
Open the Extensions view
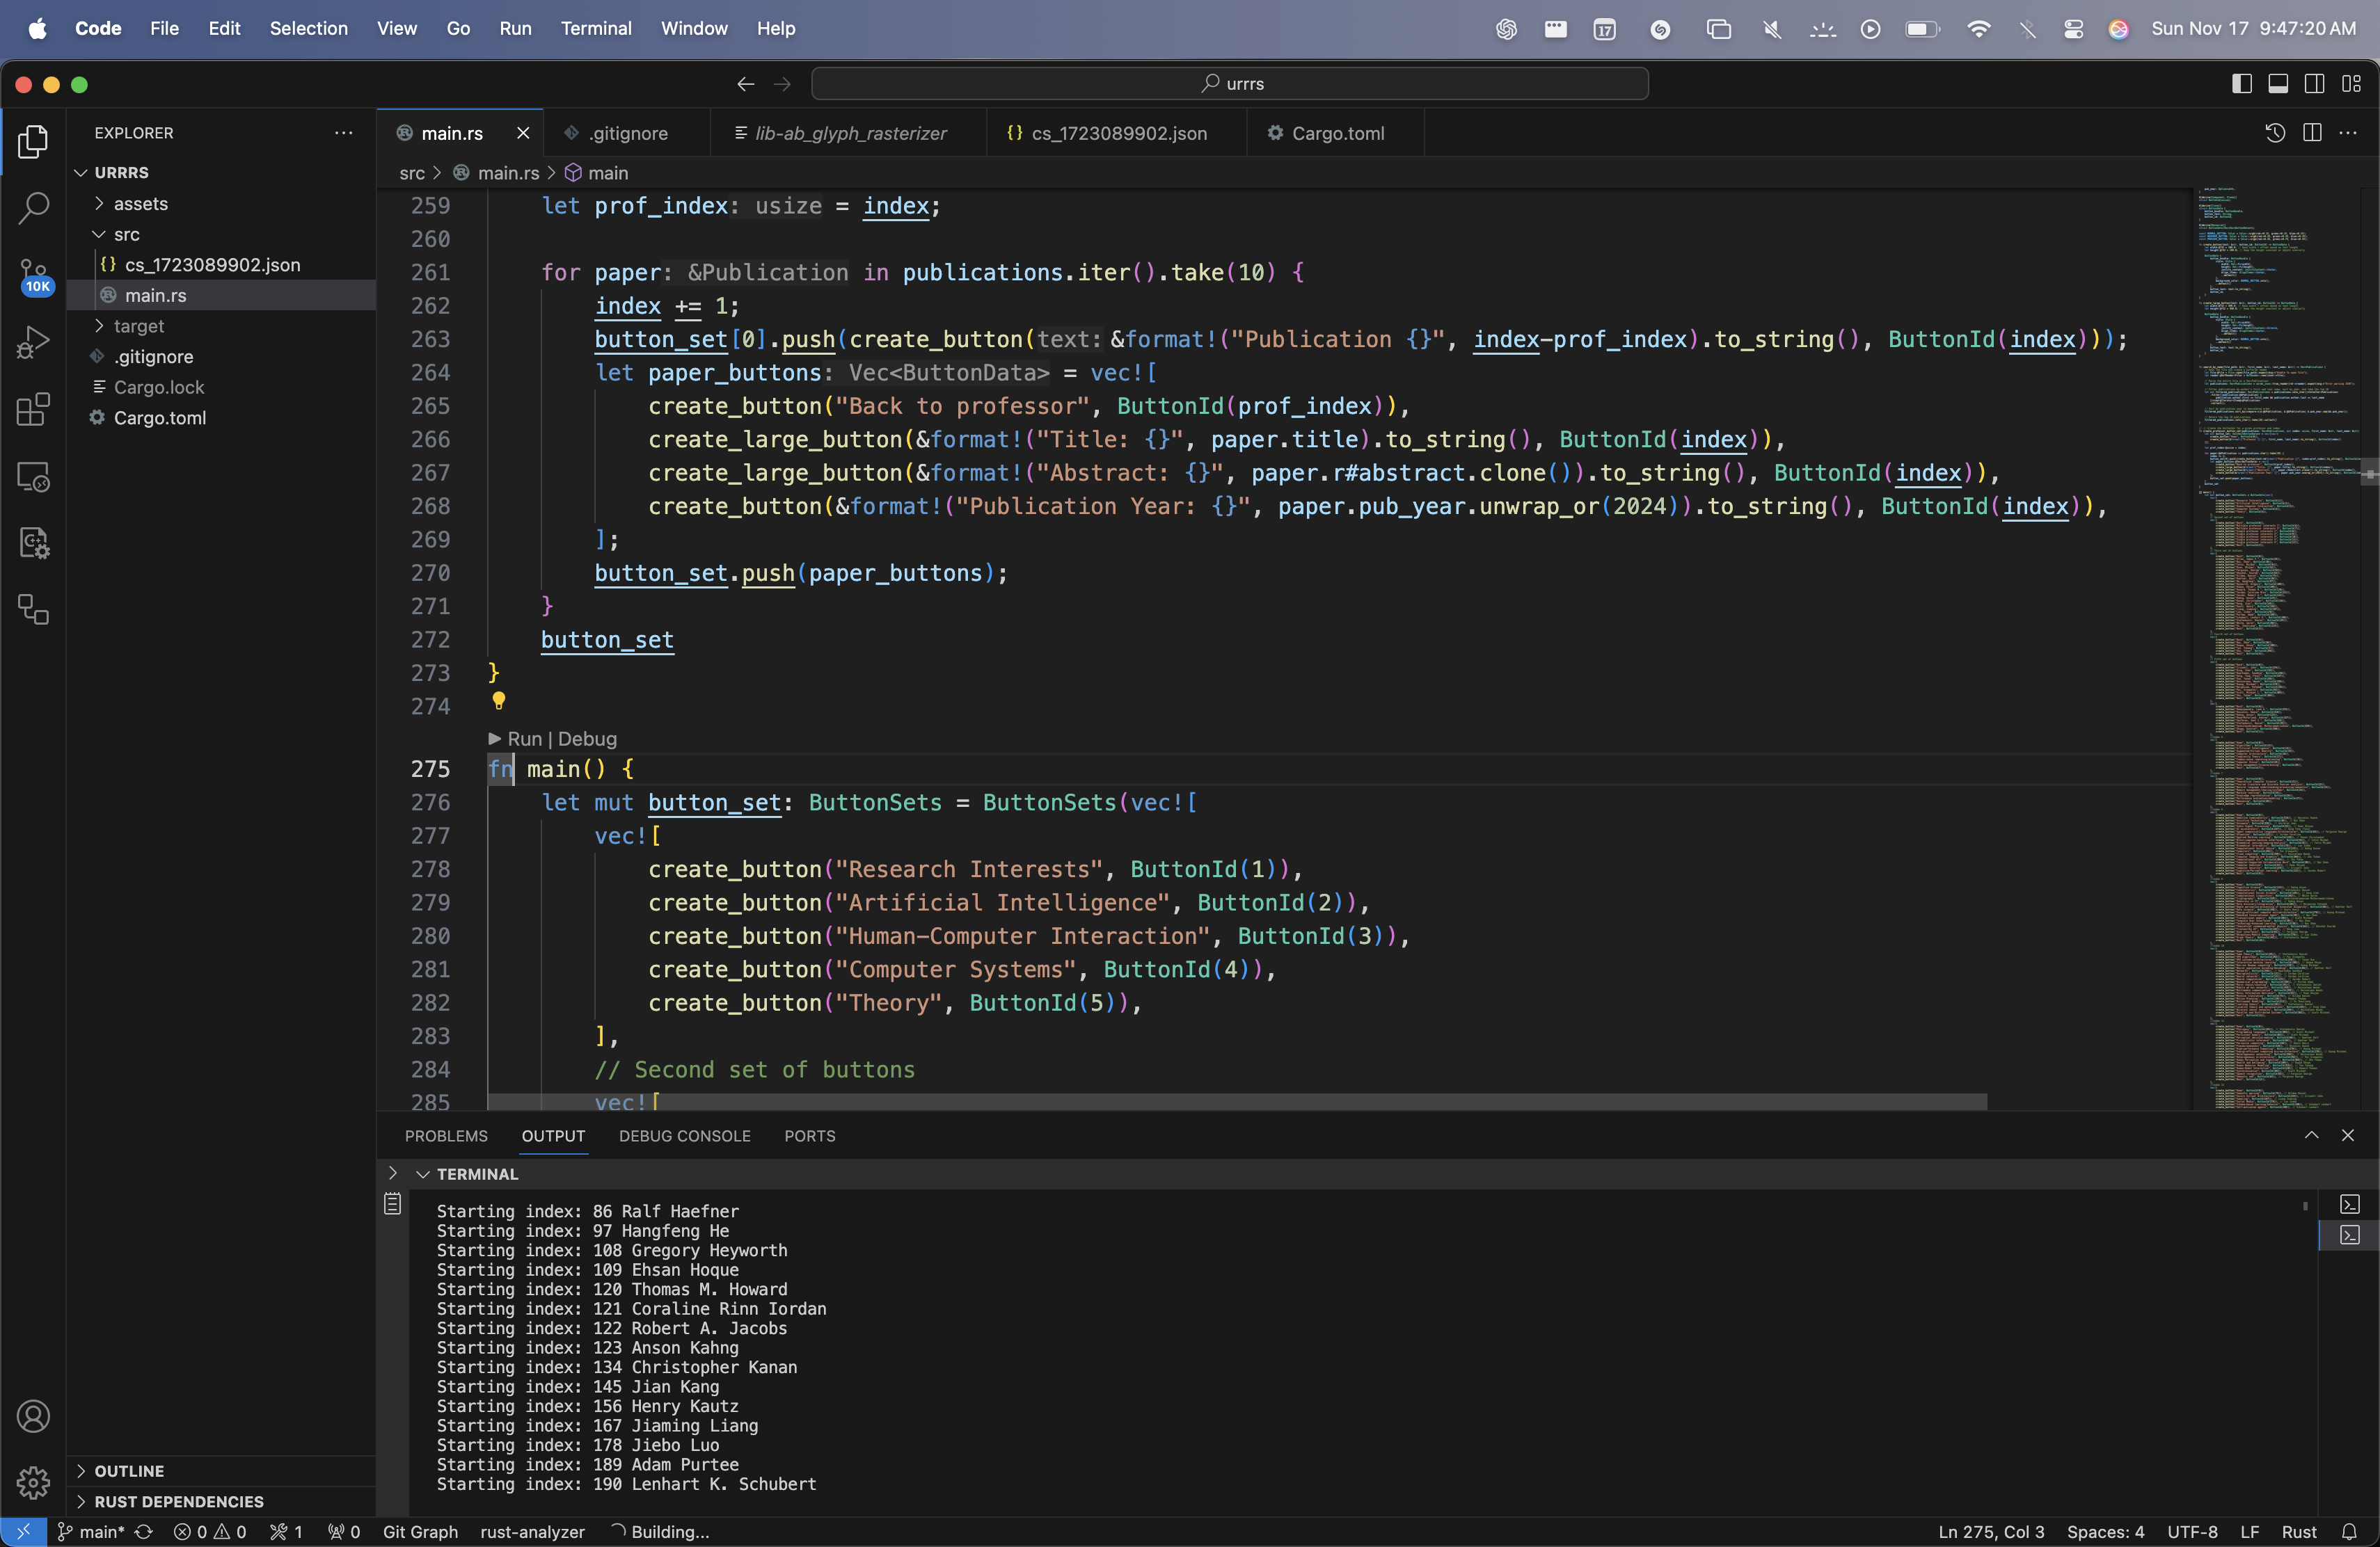33,409
